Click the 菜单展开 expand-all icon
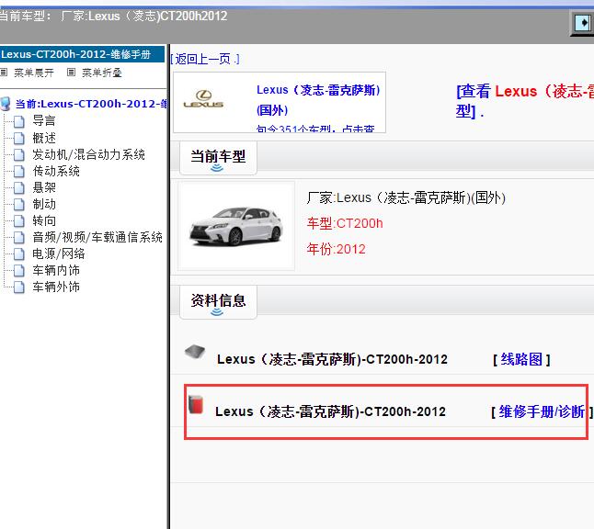Viewport: 594px width, 529px height. tap(4, 72)
